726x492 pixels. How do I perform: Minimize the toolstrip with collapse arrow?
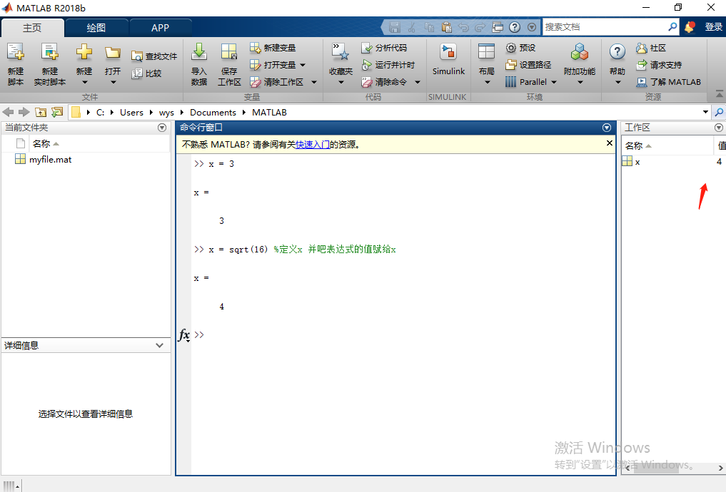(x=719, y=94)
